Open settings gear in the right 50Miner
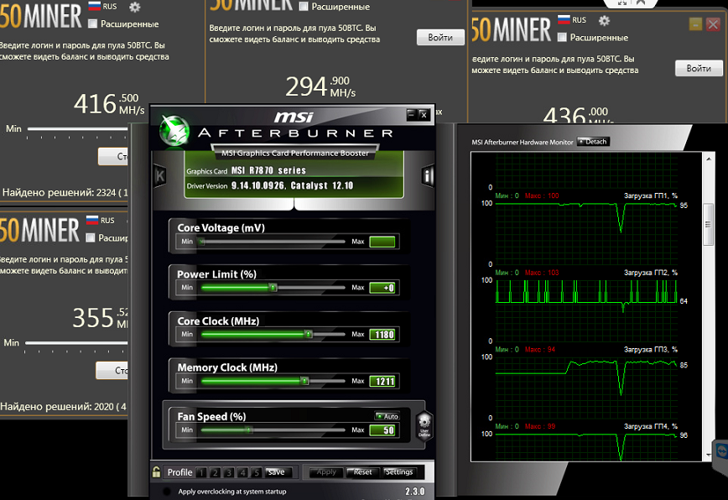The height and width of the screenshot is (500, 728). tap(604, 20)
